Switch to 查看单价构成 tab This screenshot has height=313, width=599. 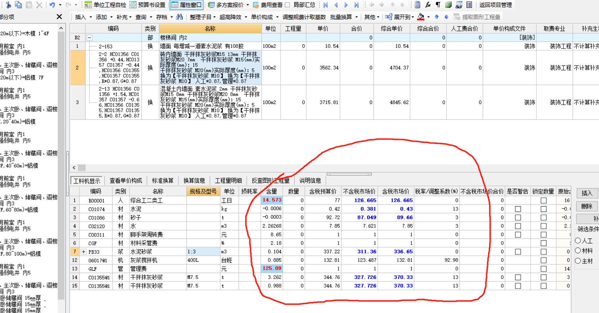(x=126, y=181)
